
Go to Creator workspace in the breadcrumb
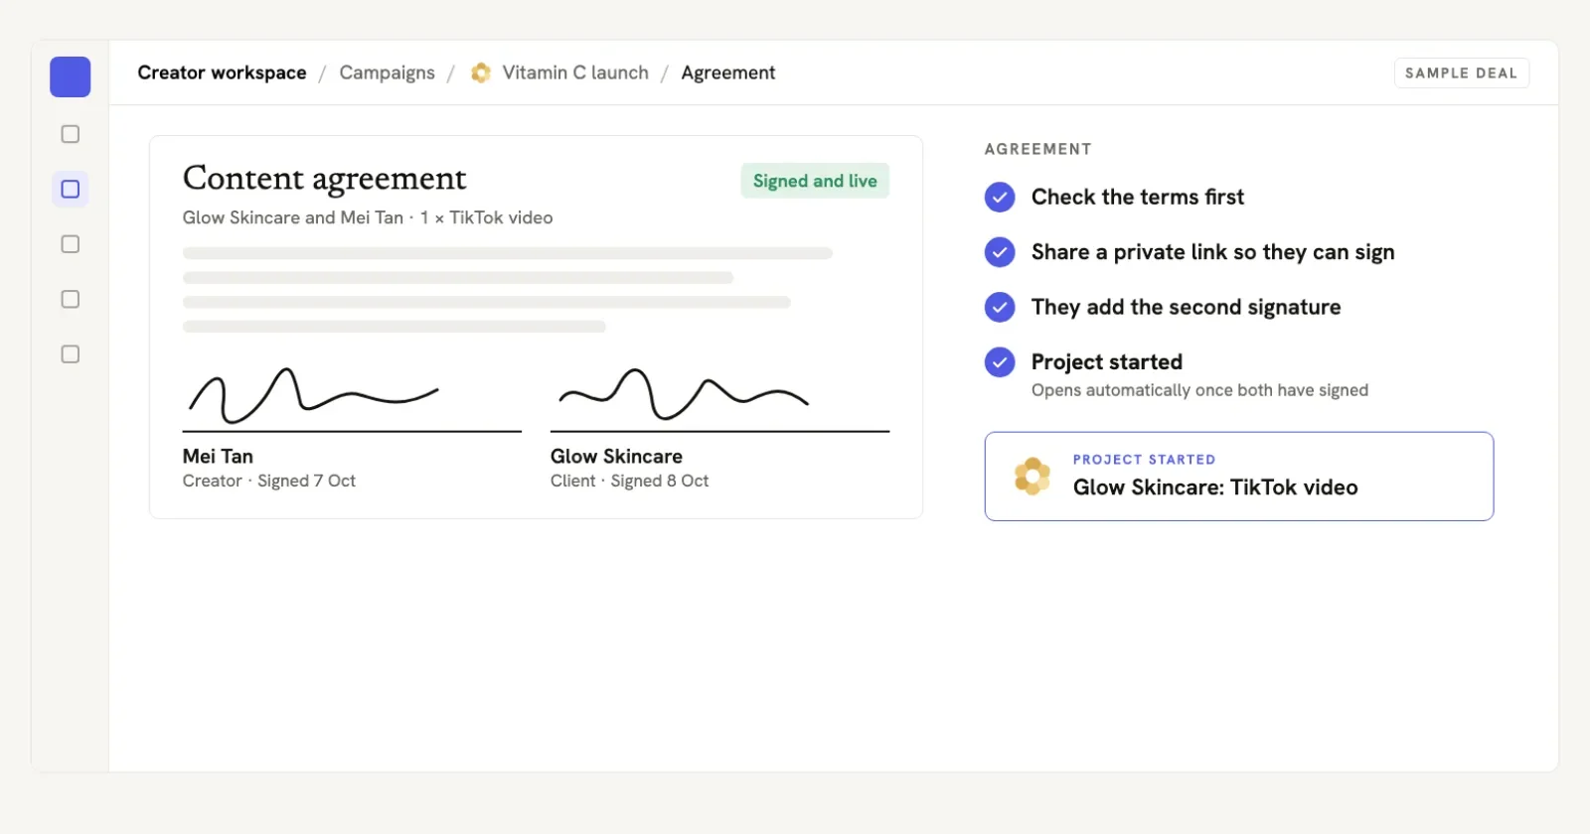(x=222, y=72)
